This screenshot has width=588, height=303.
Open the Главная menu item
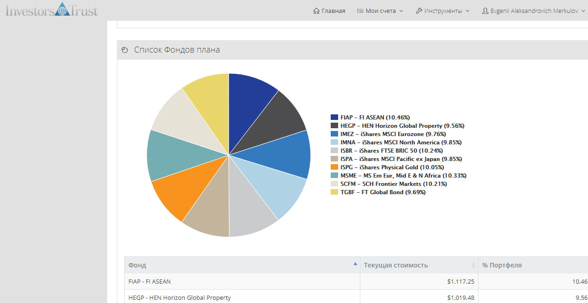pyautogui.click(x=329, y=11)
